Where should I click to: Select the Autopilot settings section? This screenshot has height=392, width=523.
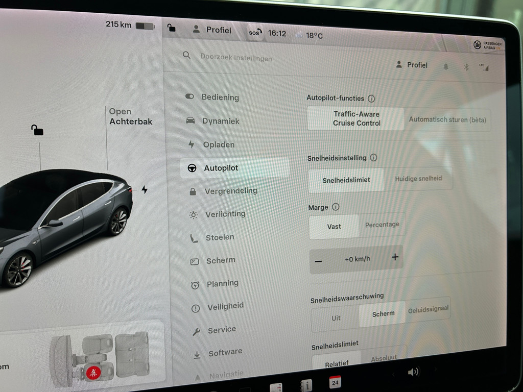pos(235,167)
